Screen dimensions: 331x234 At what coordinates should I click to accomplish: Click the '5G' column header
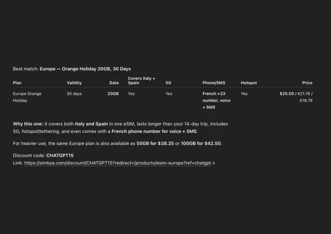click(x=169, y=83)
